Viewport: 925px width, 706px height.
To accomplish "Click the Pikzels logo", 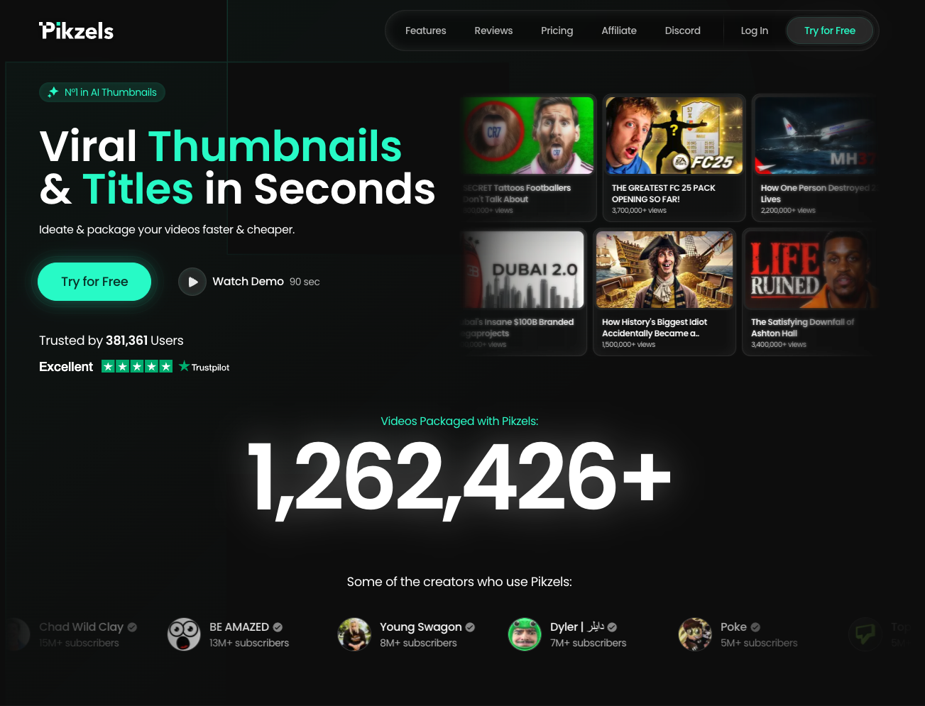I will pyautogui.click(x=76, y=31).
